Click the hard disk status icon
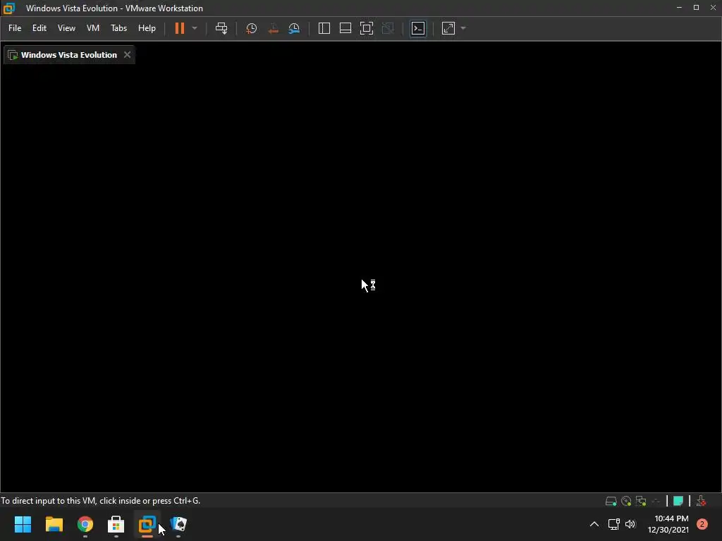This screenshot has height=541, width=722. coord(611,501)
